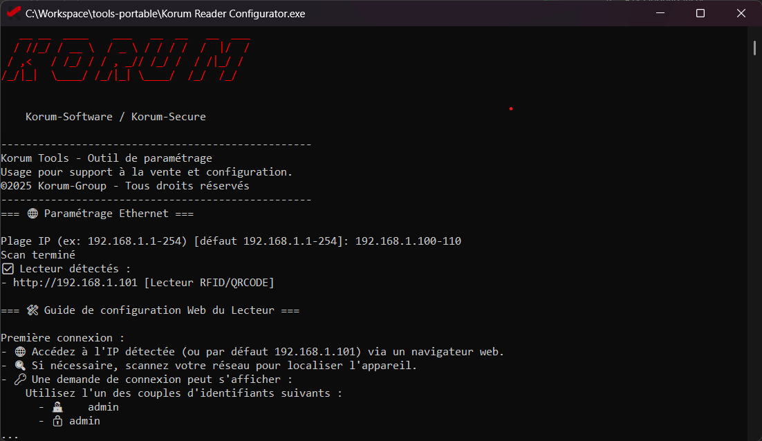This screenshot has width=762, height=441.
Task: Click the globe icon beside Paramétrage Ethernet
Action: point(32,214)
